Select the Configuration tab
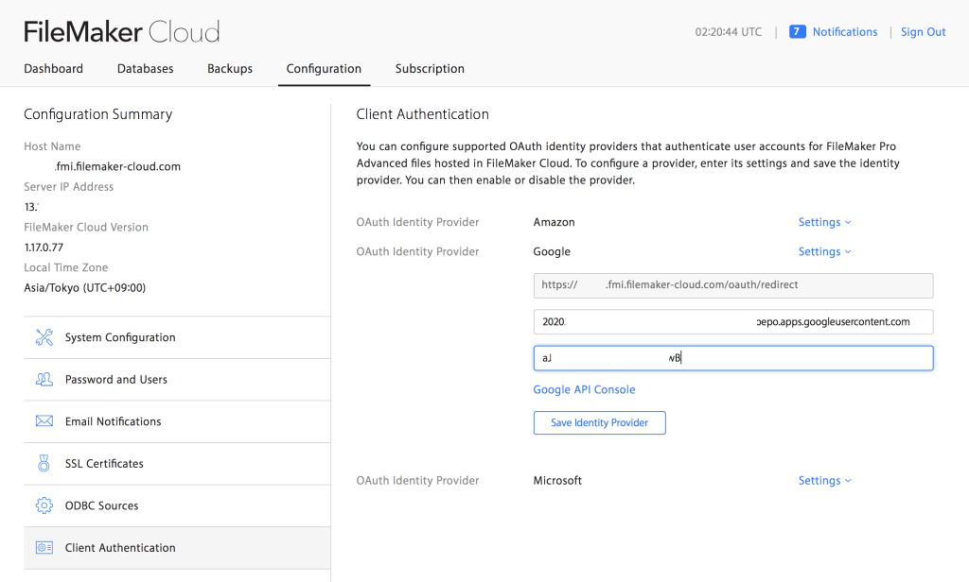Image resolution: width=969 pixels, height=582 pixels. coord(324,69)
